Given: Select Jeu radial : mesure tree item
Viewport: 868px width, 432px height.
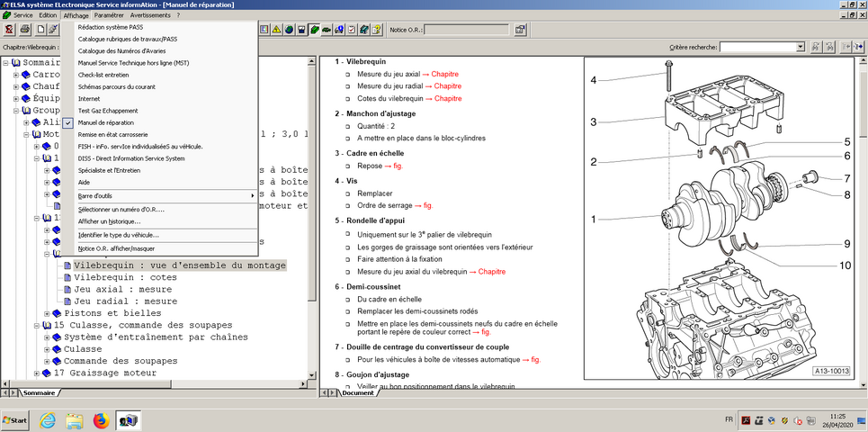Looking at the screenshot, I should pos(125,301).
